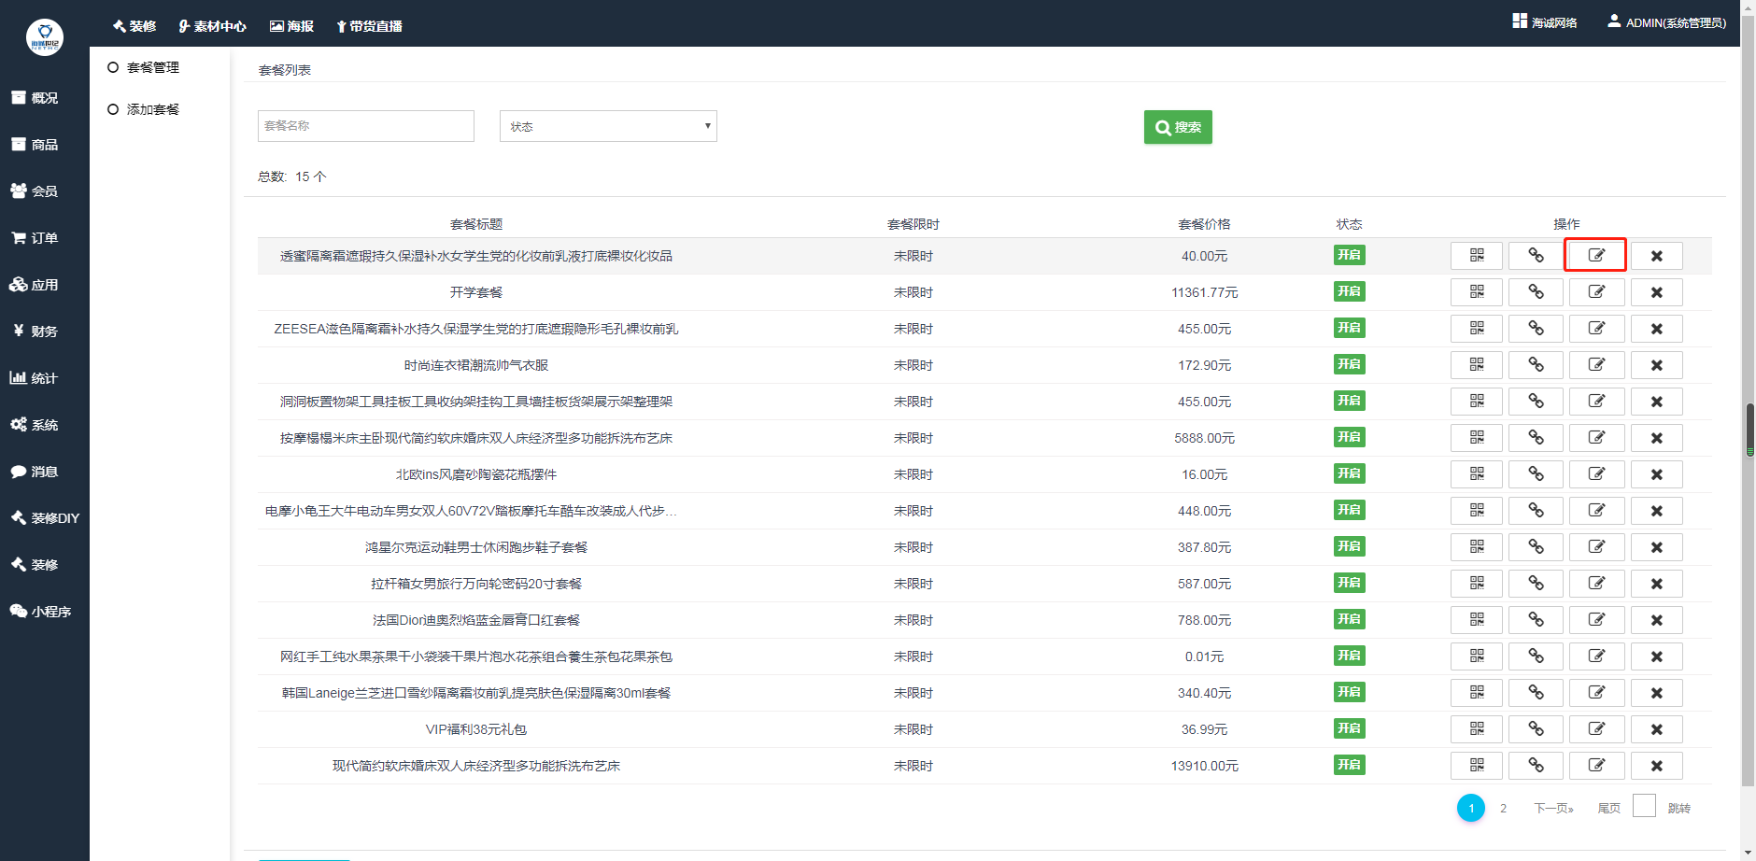Open 添加套餐 in the submenu

coord(152,109)
